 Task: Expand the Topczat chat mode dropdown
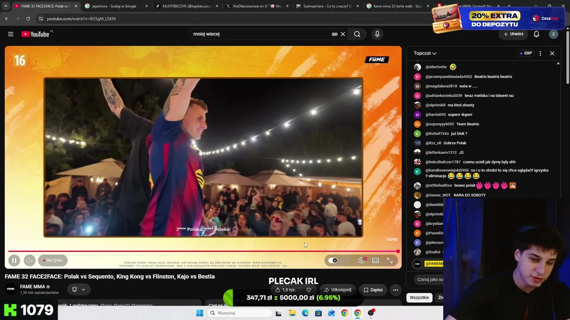(425, 53)
